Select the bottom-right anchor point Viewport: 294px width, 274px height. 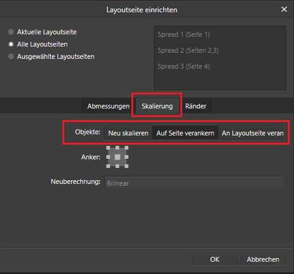pyautogui.click(x=127, y=166)
